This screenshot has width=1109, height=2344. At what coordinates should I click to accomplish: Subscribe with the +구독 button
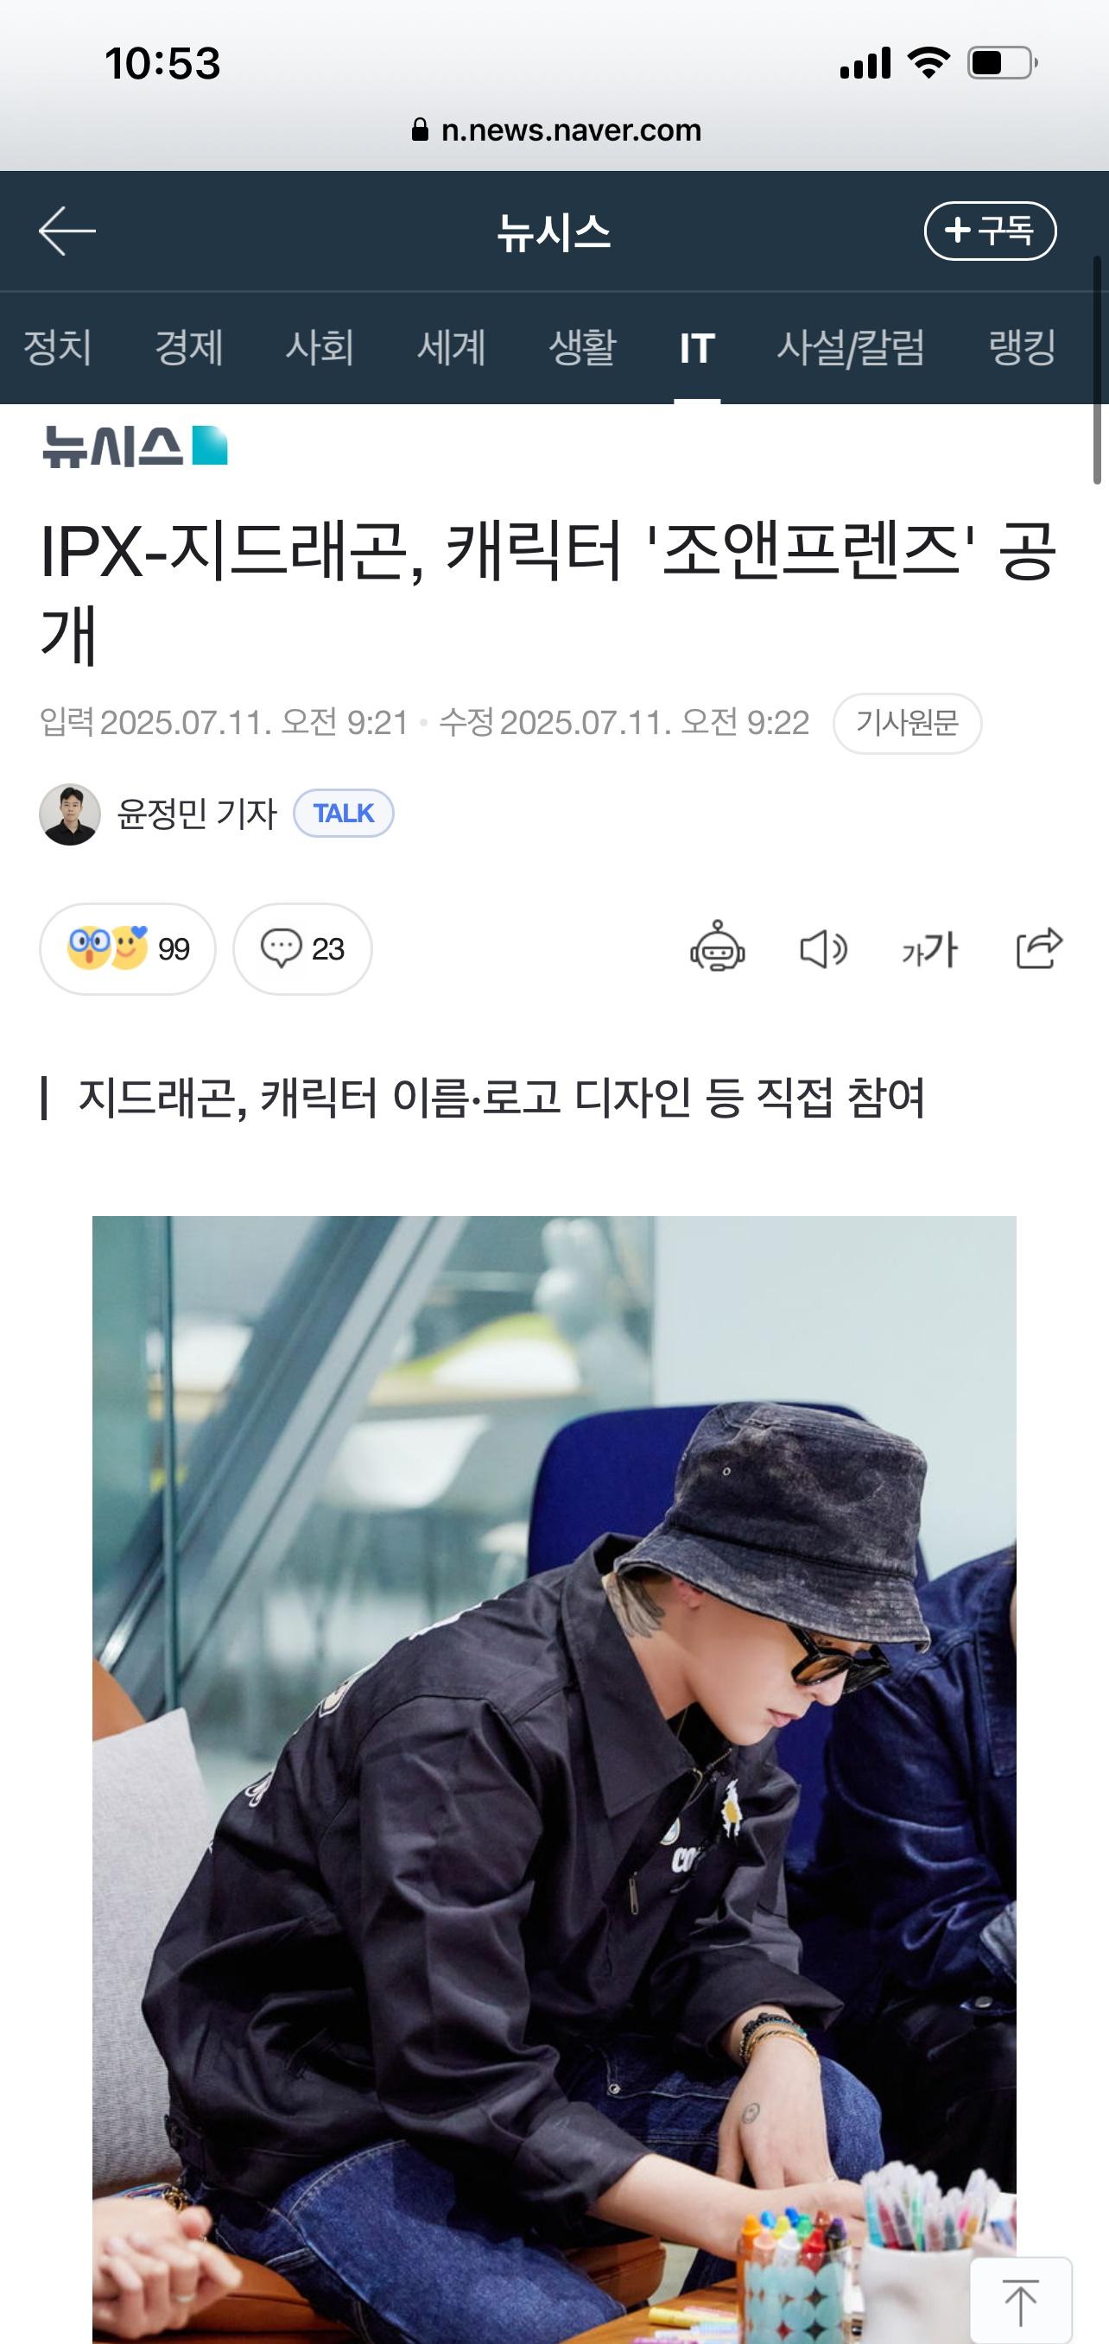[990, 231]
